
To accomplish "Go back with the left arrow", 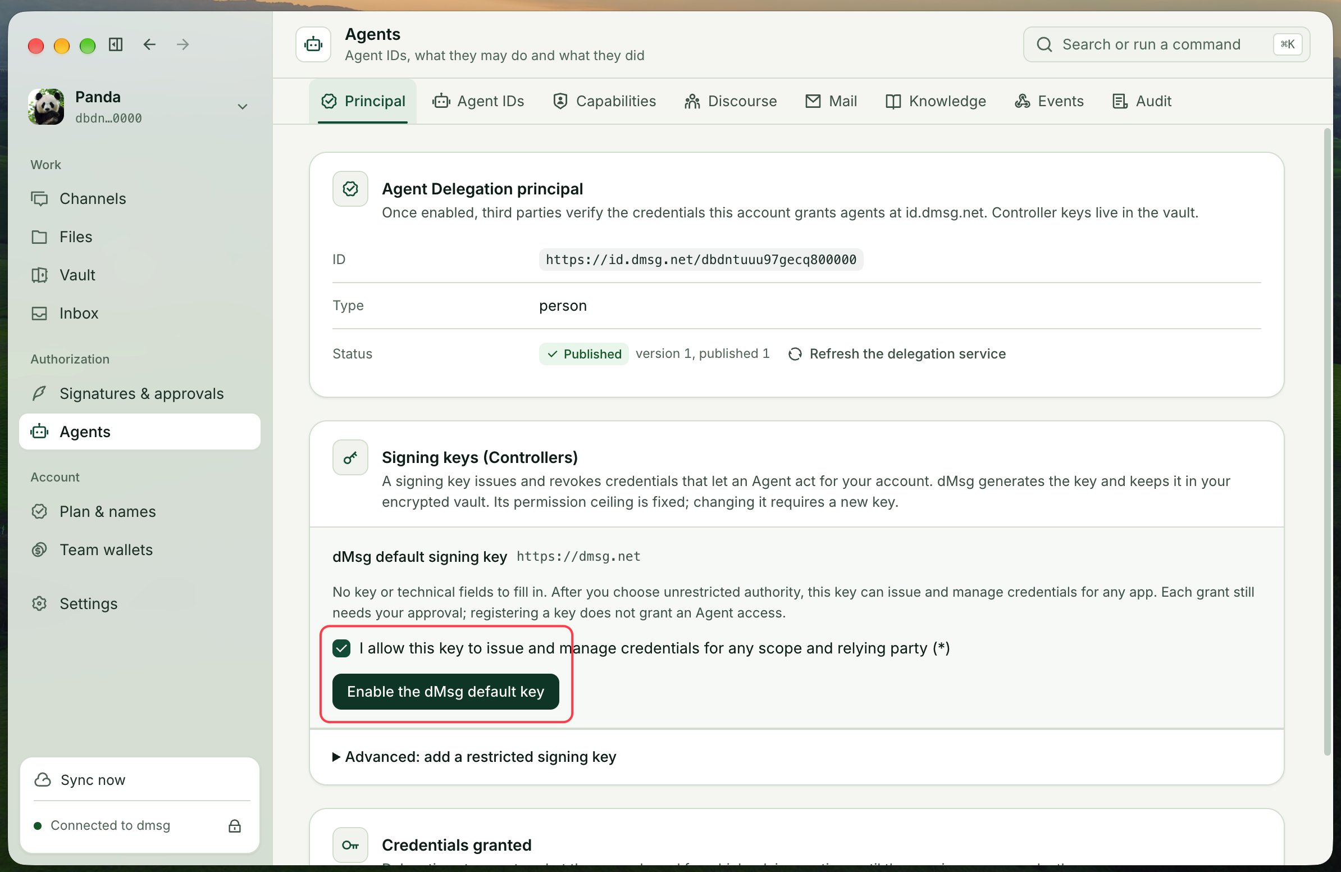I will [149, 44].
